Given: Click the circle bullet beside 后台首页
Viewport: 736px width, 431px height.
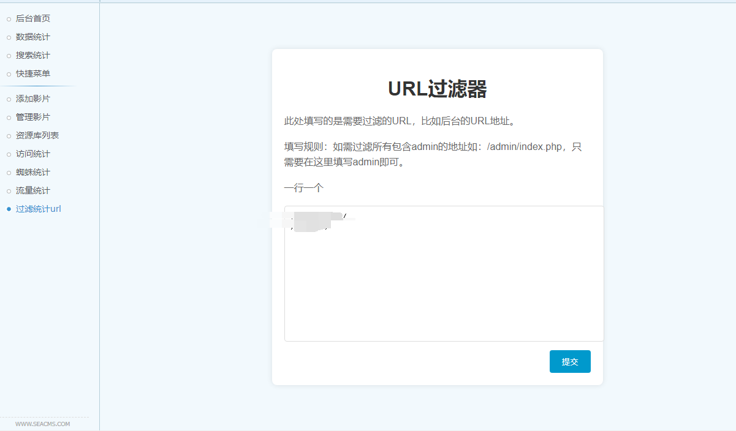Looking at the screenshot, I should (9, 20).
